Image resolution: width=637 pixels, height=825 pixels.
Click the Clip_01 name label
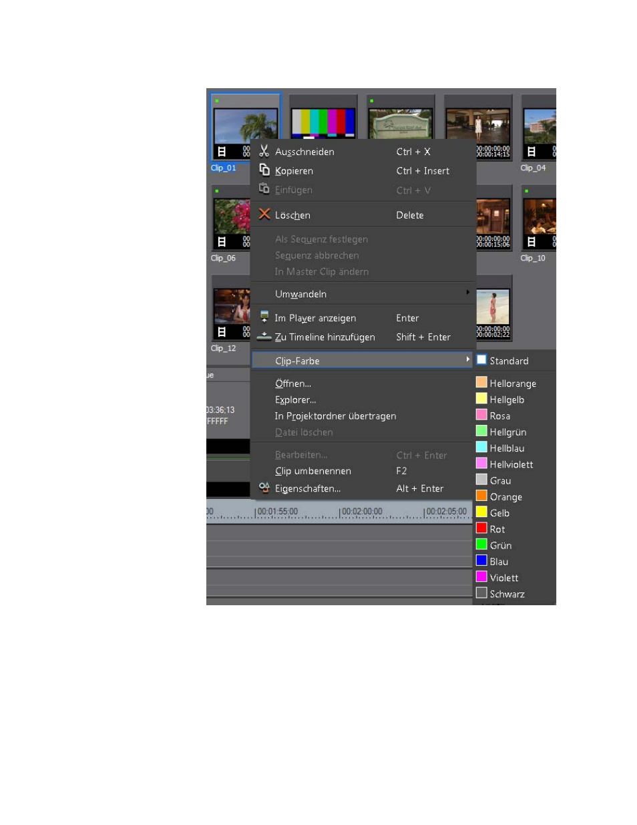(x=223, y=168)
